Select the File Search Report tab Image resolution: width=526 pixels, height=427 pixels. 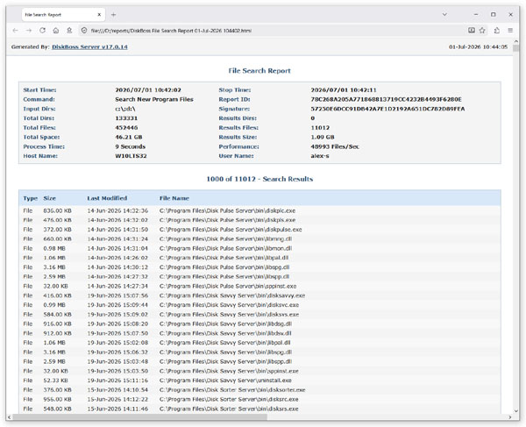63,15
